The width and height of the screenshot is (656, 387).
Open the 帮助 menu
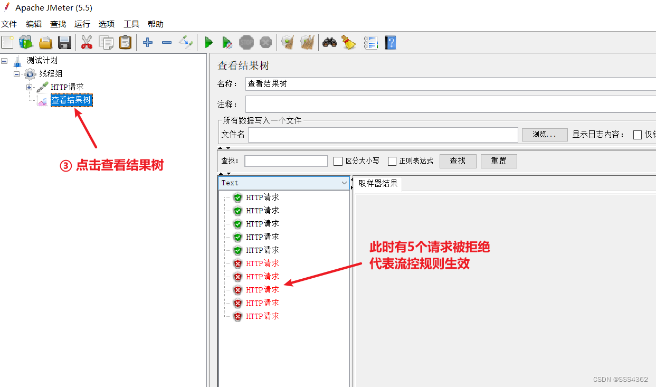point(156,24)
